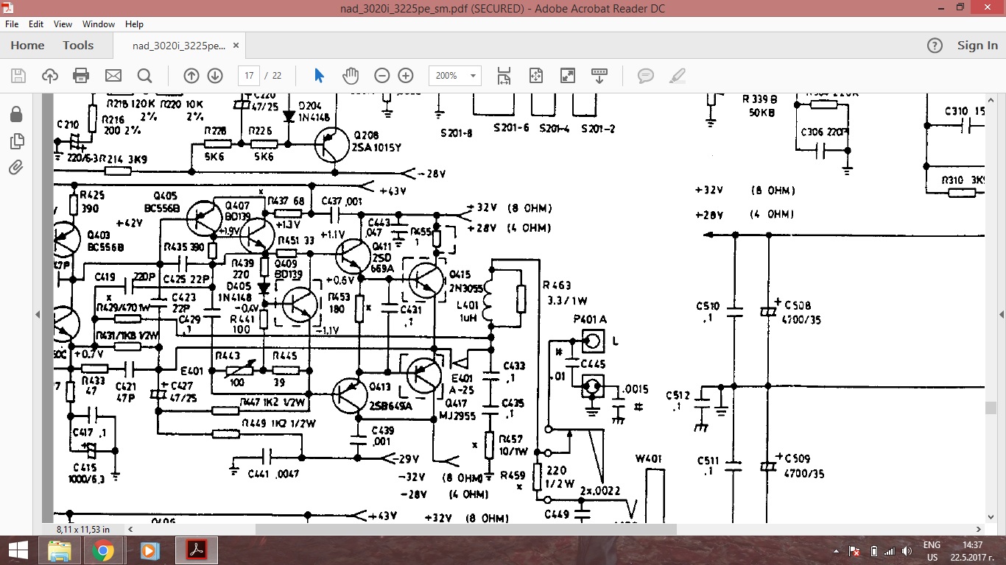The height and width of the screenshot is (565, 1006).
Task: Expand the left navigation pane arrow
Action: [38, 314]
